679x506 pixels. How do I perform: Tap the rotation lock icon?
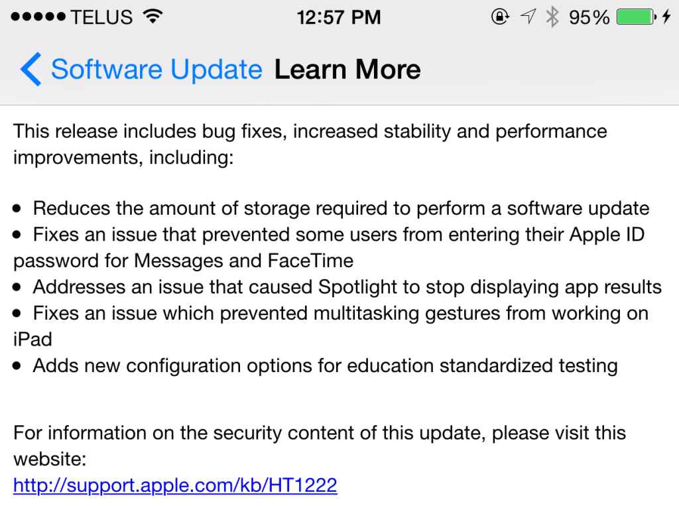(500, 17)
